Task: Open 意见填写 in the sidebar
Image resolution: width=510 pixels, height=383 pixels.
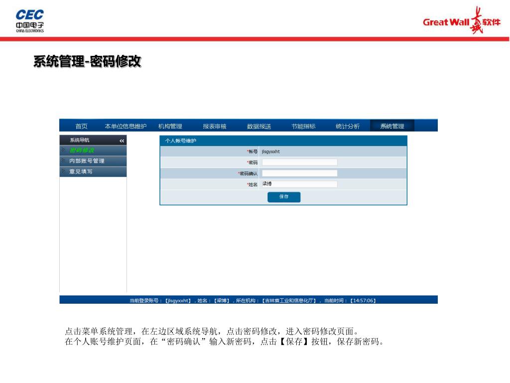Action: [81, 172]
